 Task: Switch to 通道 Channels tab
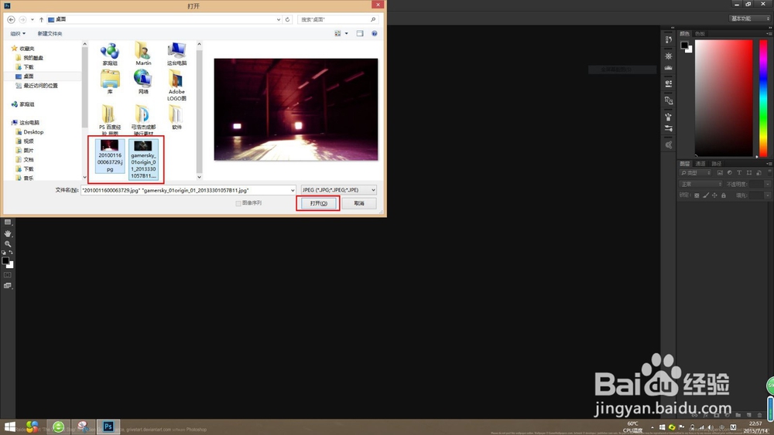[700, 164]
